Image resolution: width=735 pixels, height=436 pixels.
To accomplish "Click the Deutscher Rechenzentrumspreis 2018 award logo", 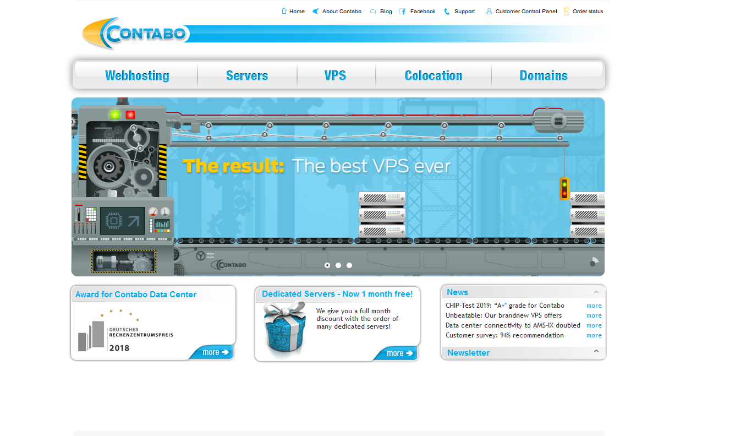I will click(x=125, y=330).
